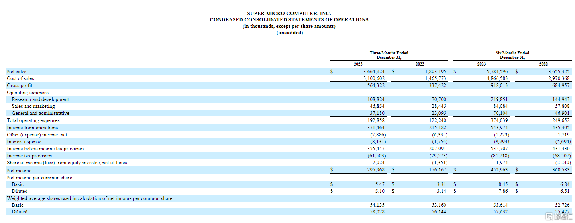This screenshot has width=575, height=223.
Task: Select net income value 295,968
Action: [376, 171]
